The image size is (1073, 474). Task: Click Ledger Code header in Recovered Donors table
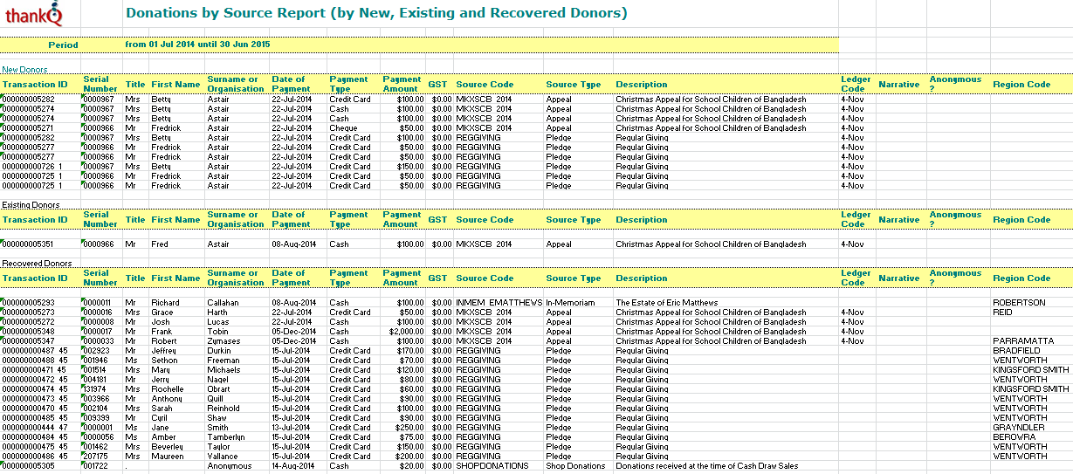tap(856, 278)
